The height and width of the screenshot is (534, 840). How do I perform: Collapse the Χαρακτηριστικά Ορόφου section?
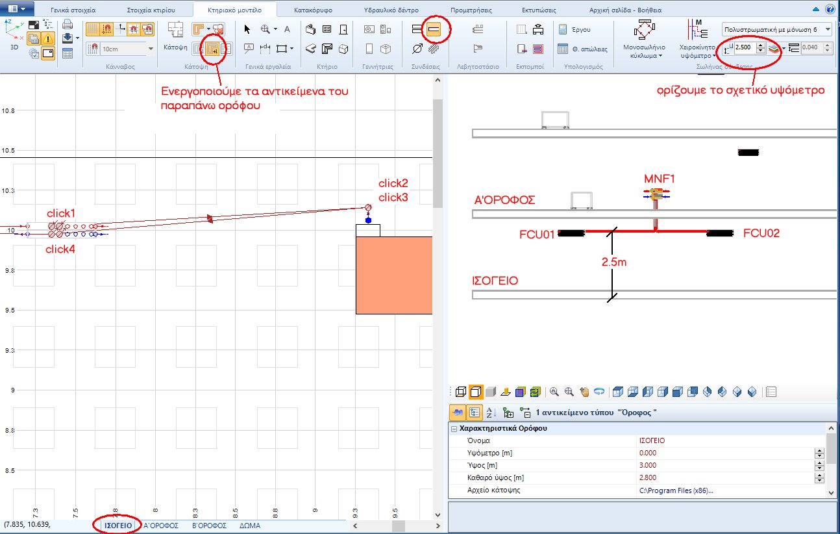pos(453,429)
